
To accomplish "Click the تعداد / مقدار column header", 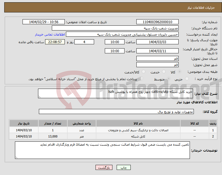I will (x=53, y=123).
